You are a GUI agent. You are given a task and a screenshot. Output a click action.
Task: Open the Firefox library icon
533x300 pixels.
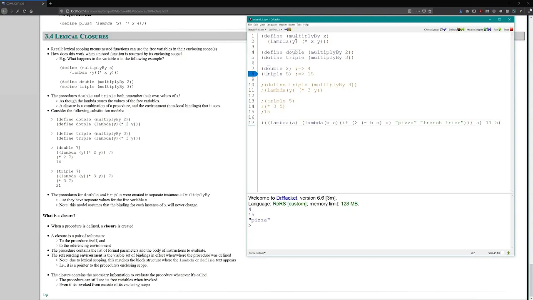[x=467, y=11]
